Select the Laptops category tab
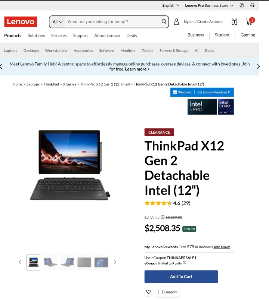Viewport: 269px width, 299px height. (11, 50)
